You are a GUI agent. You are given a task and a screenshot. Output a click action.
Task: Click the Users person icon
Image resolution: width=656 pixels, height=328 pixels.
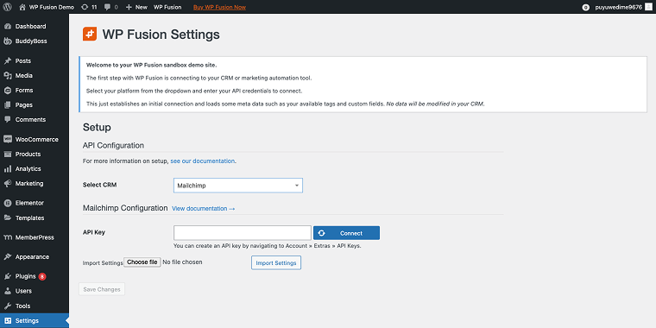coord(8,291)
